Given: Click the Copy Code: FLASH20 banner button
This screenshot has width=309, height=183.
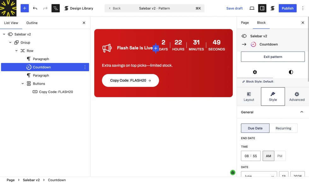Looking at the screenshot, I should [x=130, y=81].
